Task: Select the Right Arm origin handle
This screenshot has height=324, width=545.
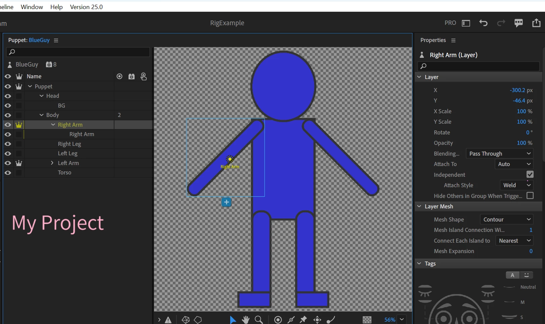Action: 230,159
